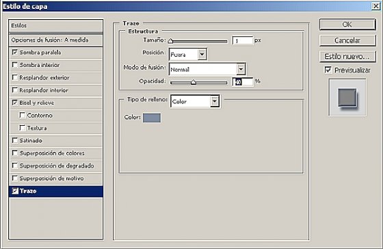Image resolution: width=383 pixels, height=249 pixels.
Task: Select the Trazo style label
Action: click(28, 191)
